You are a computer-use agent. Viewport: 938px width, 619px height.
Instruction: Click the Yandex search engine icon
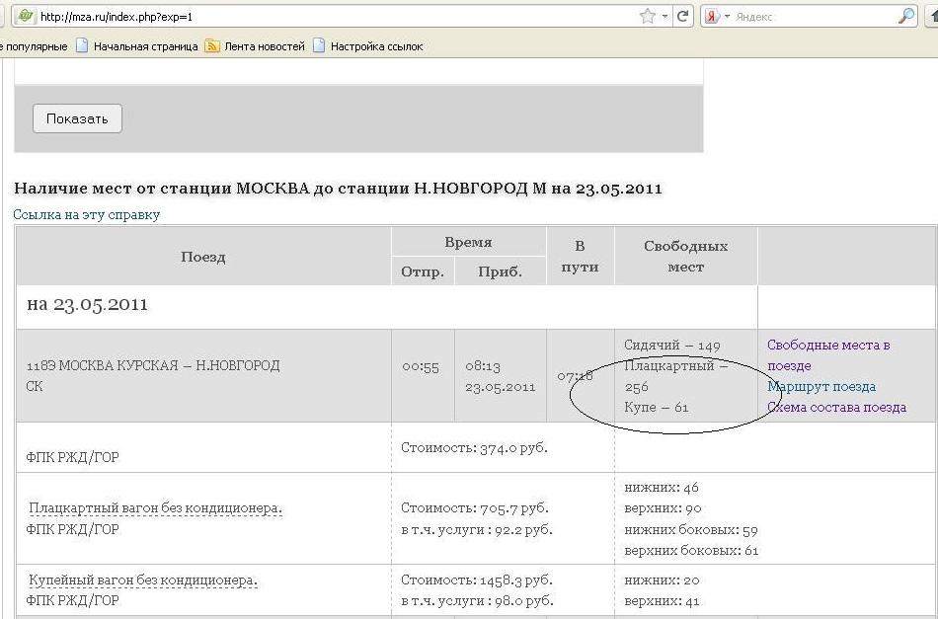pos(712,17)
